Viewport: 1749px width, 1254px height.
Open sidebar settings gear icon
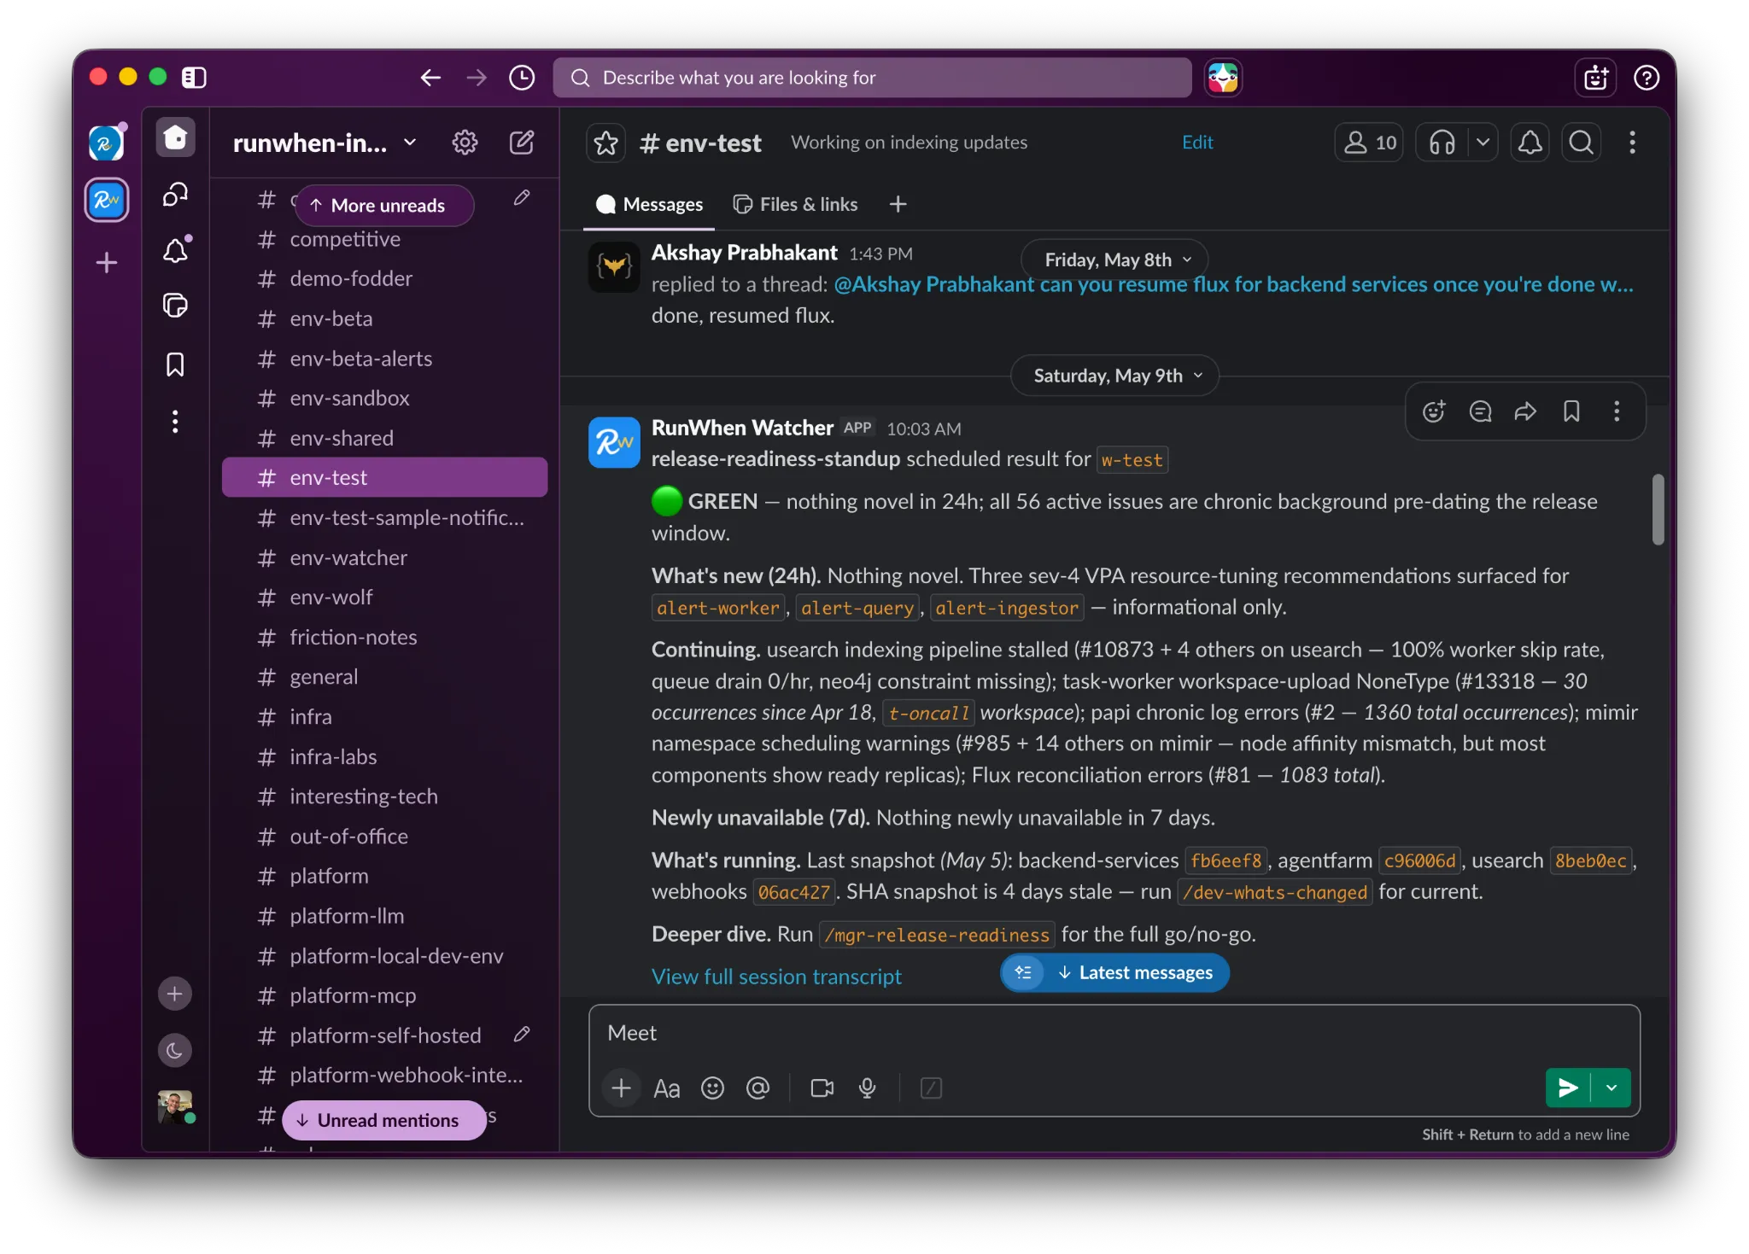point(465,143)
